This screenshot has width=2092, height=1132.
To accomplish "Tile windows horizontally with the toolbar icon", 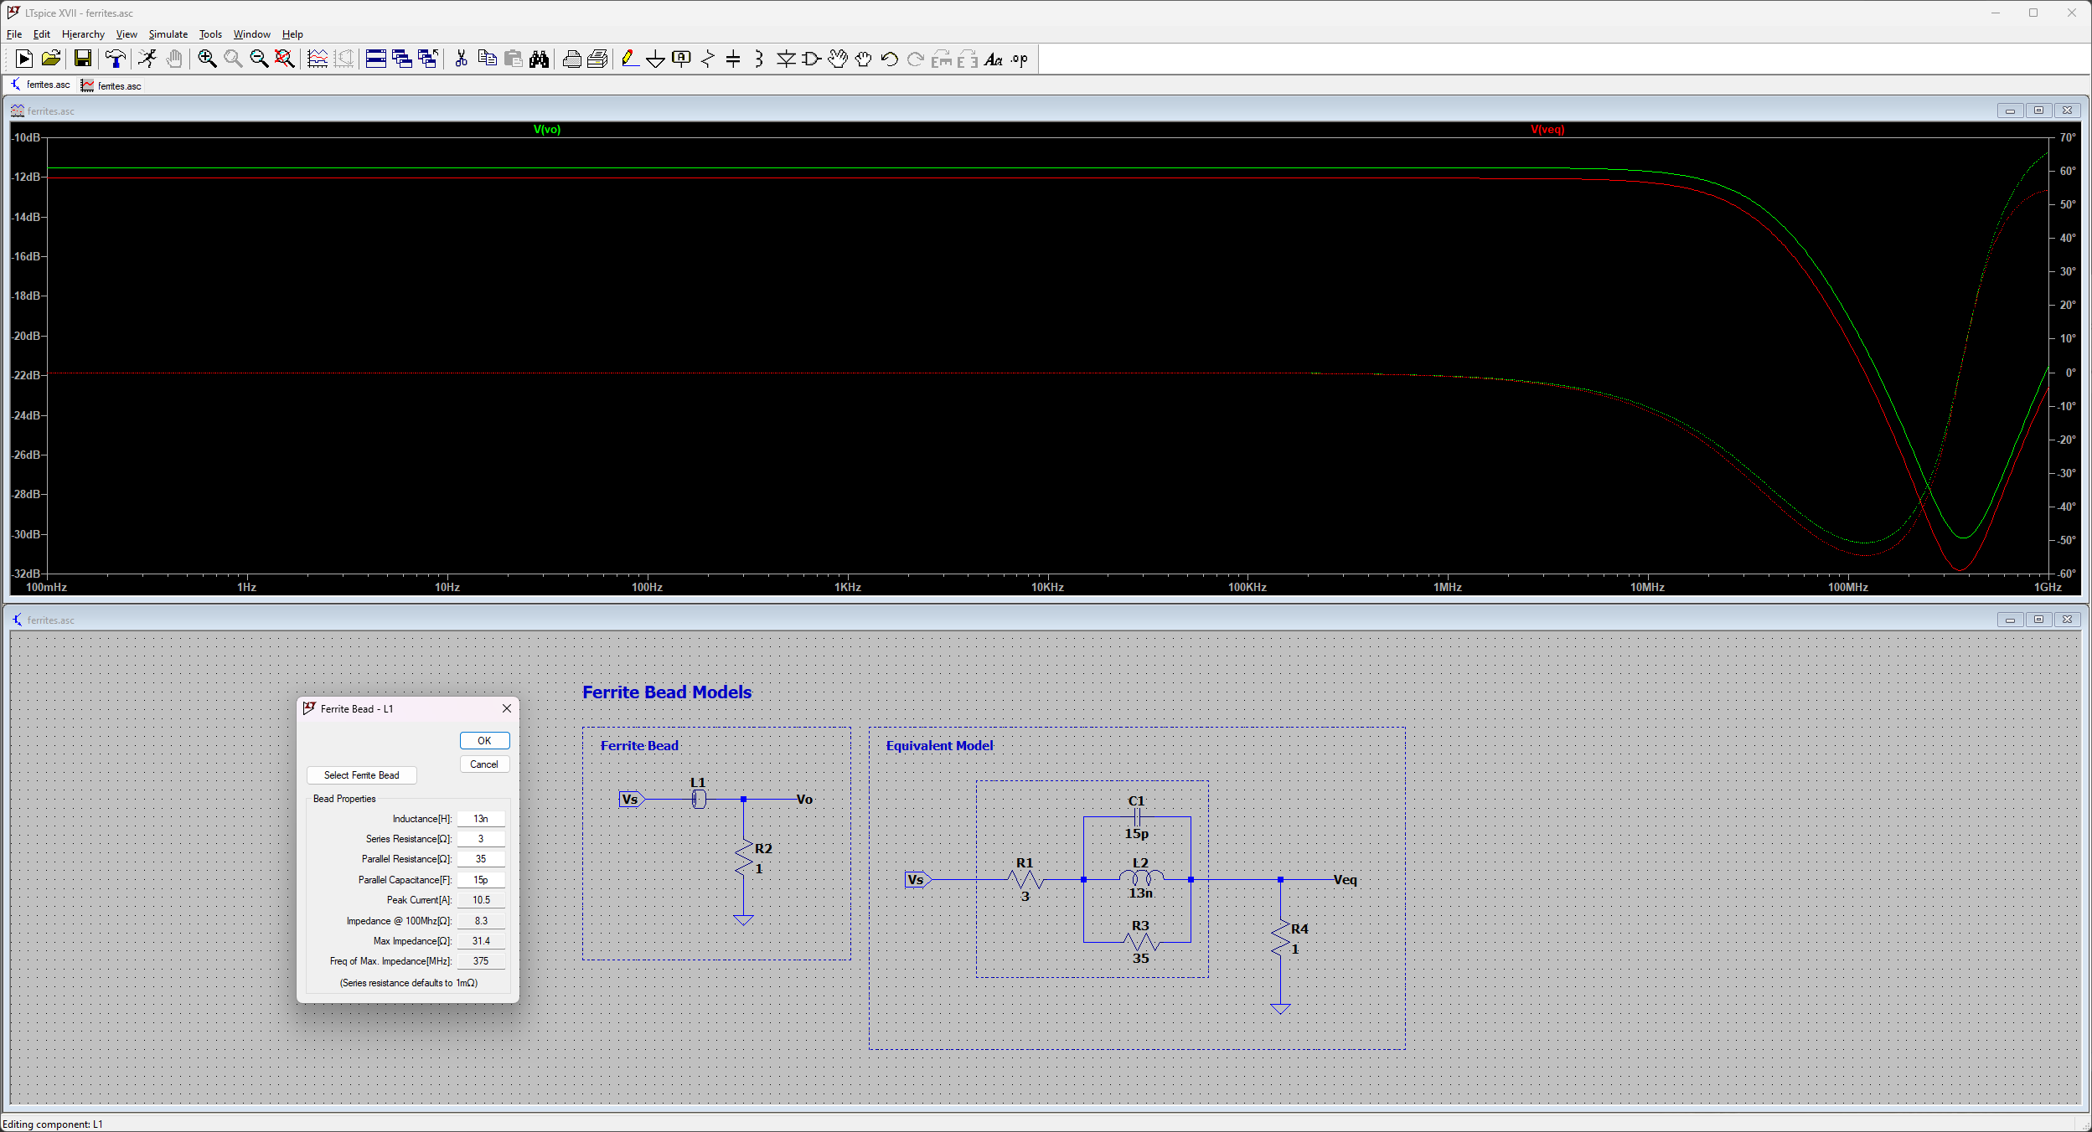I will pyautogui.click(x=376, y=59).
